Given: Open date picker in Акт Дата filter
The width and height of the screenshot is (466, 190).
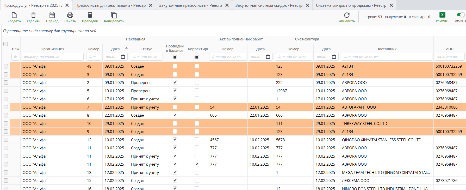Looking at the screenshot, I should pyautogui.click(x=268, y=57).
